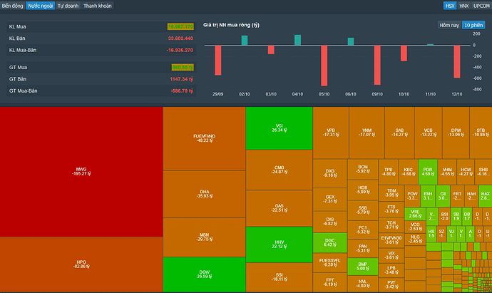Select the E1VFVN30 treemap tile
The width and height of the screenshot is (492, 293).
coord(391,240)
